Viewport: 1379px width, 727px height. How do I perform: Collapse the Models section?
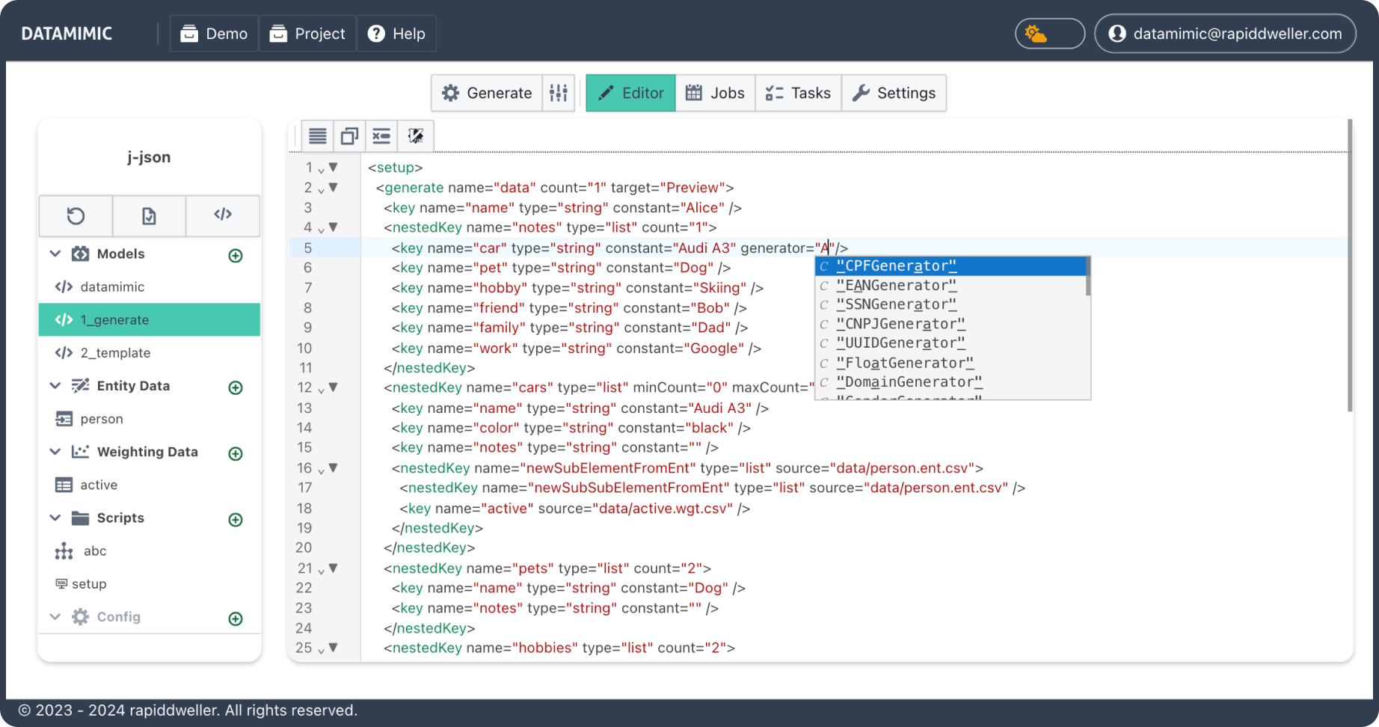click(55, 254)
